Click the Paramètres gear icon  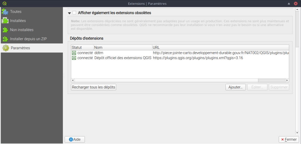(5, 48)
